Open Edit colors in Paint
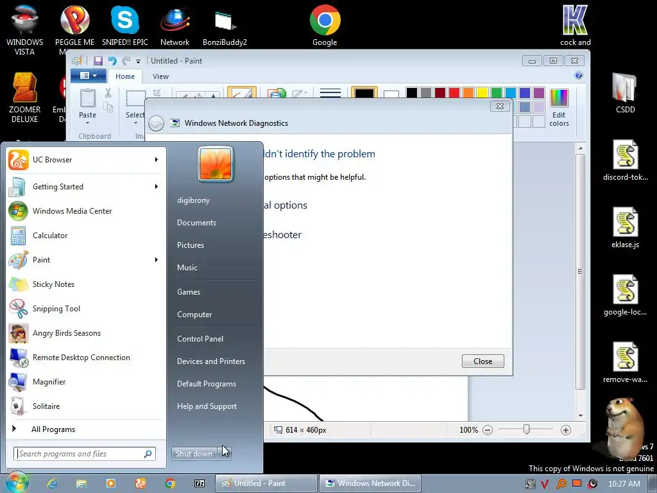This screenshot has width=657, height=493. (559, 108)
